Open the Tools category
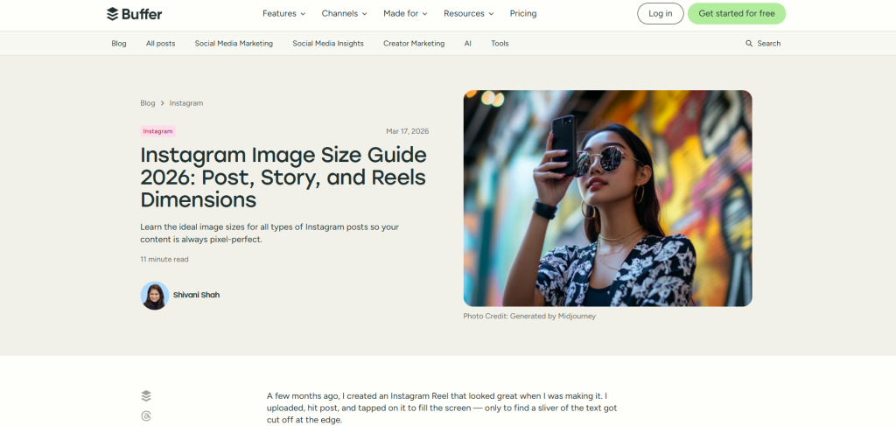Screen dimensions: 896x426 [500, 44]
